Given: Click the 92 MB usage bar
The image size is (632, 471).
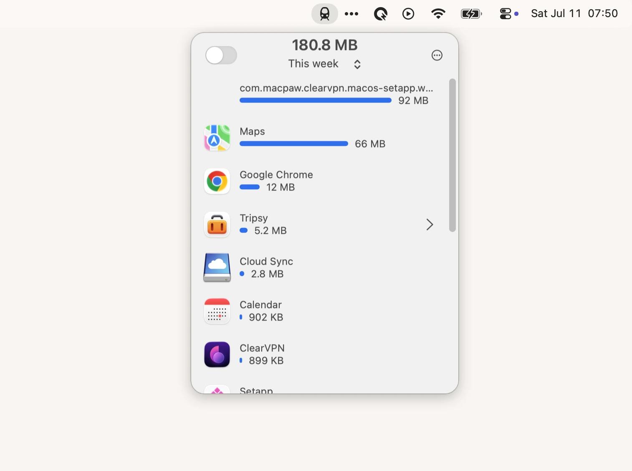Looking at the screenshot, I should tap(316, 100).
